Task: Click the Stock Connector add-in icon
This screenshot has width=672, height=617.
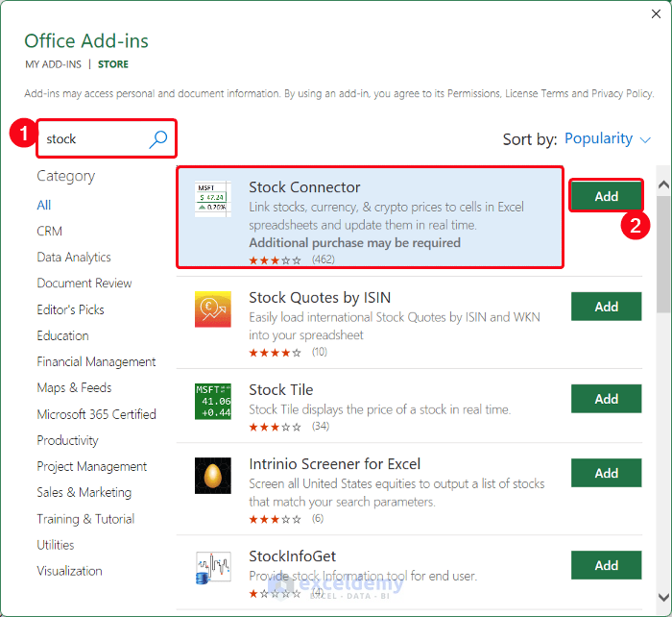Action: coord(212,198)
